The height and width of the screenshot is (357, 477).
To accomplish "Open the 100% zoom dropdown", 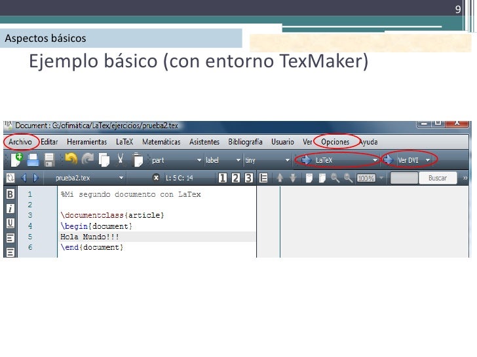I will [x=381, y=178].
